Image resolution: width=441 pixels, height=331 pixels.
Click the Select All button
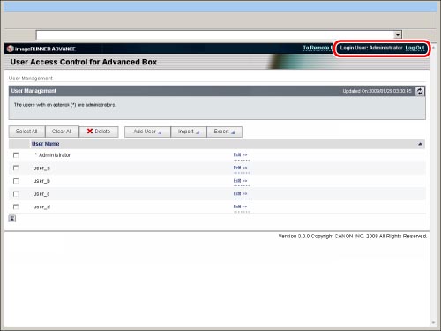pos(26,132)
